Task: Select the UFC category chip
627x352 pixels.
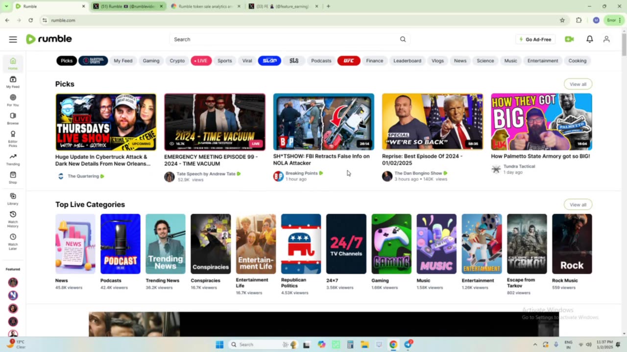Action: click(349, 61)
